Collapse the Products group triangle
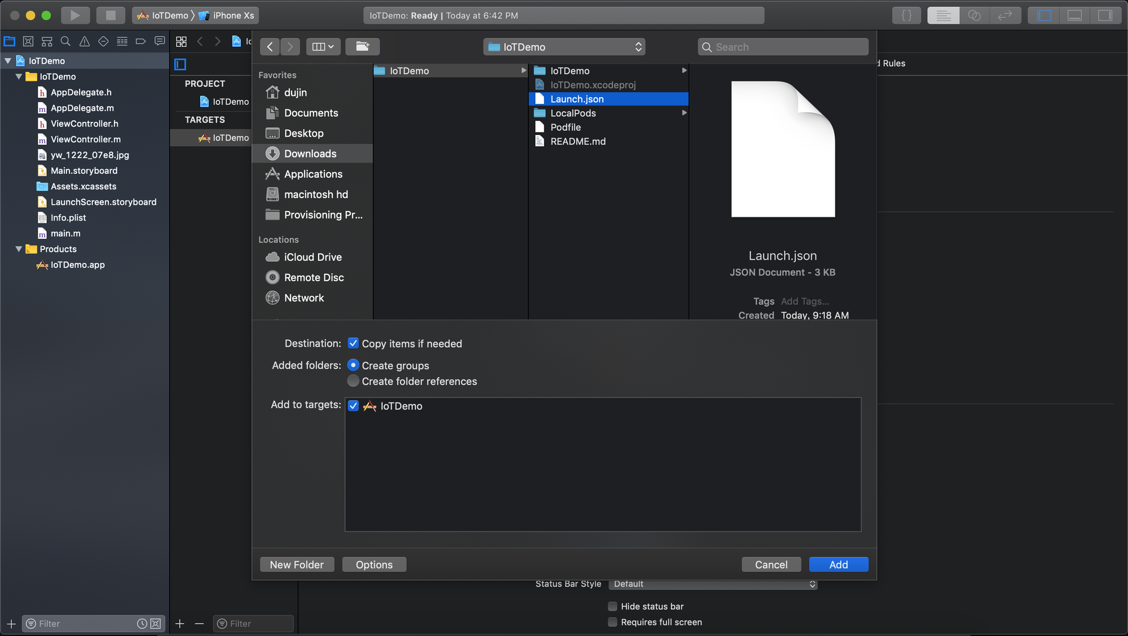This screenshot has width=1128, height=636. 19,249
